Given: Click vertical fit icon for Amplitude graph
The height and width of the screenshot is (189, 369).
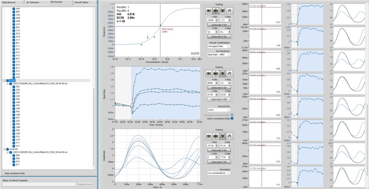Looking at the screenshot, I should [216, 136].
